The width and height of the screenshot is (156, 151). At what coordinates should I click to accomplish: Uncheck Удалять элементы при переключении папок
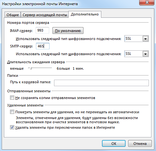point(12,127)
